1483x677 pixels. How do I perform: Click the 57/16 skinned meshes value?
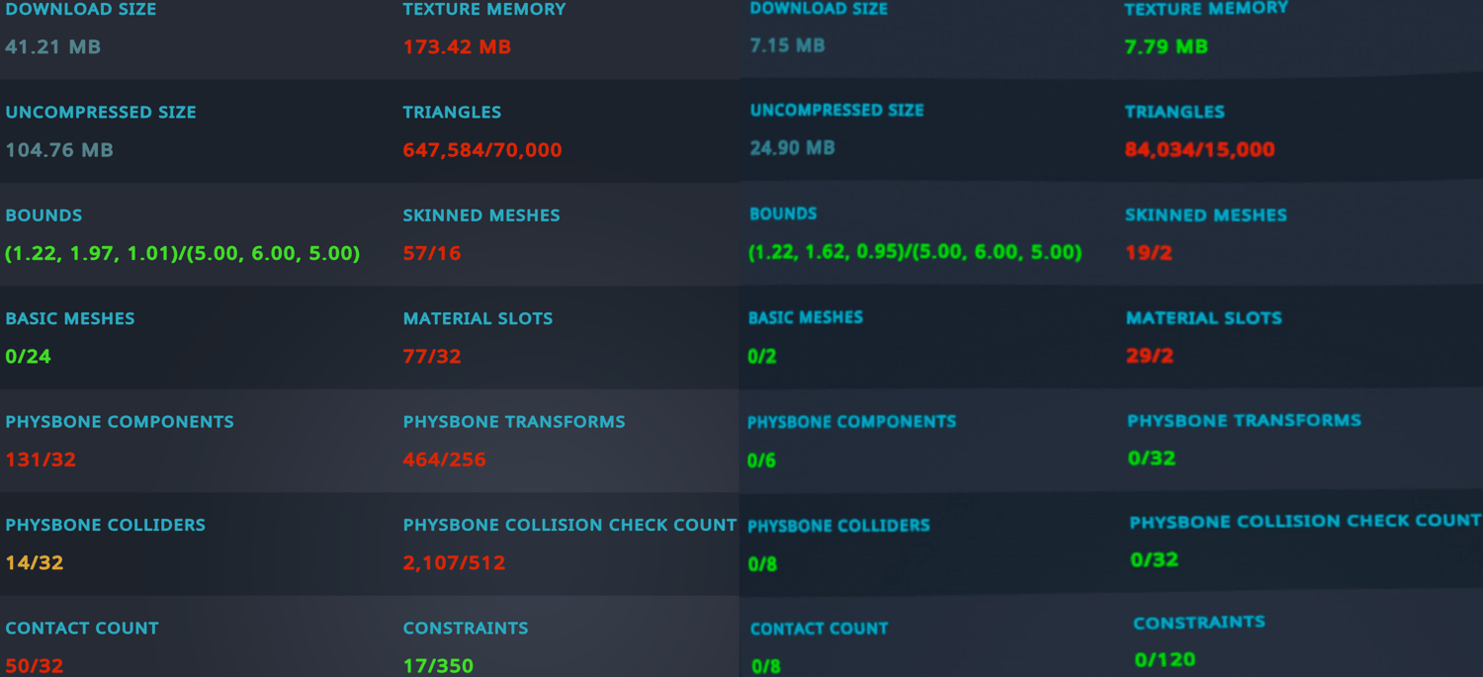click(x=432, y=253)
